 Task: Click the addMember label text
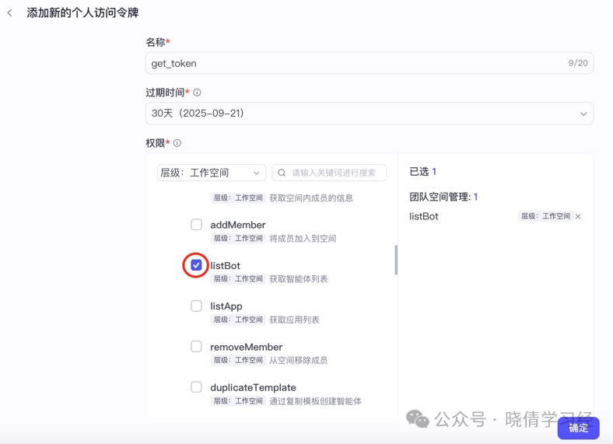click(238, 225)
